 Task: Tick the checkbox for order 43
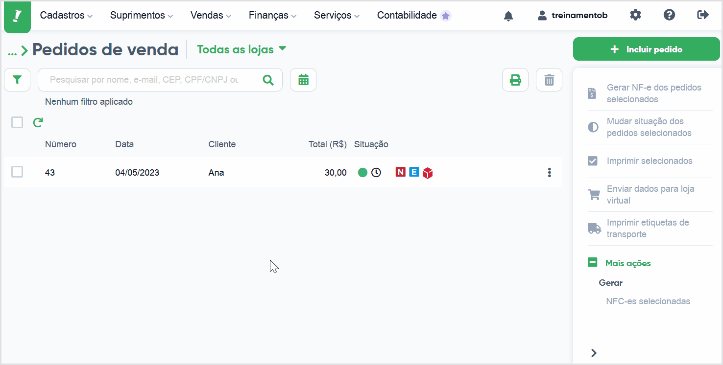(x=17, y=172)
